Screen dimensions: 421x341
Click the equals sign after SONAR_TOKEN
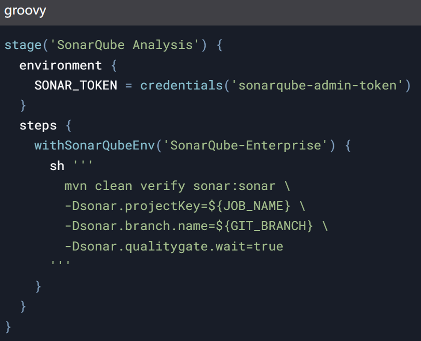(x=129, y=86)
